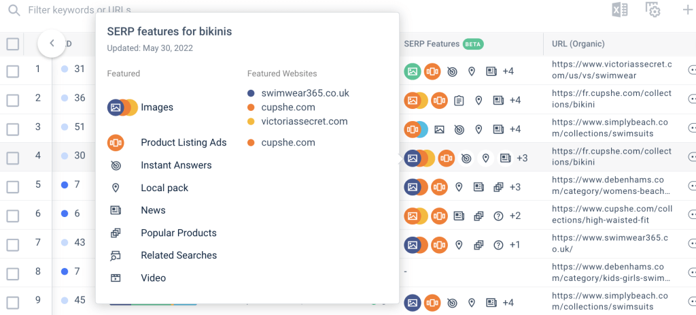Click the Filter keywords or URLs field
Viewport: 696px width, 315px height.
coord(80,10)
